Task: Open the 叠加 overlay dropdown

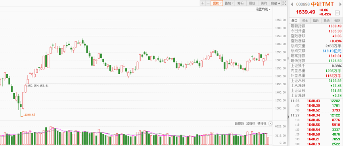Action: click(229, 3)
